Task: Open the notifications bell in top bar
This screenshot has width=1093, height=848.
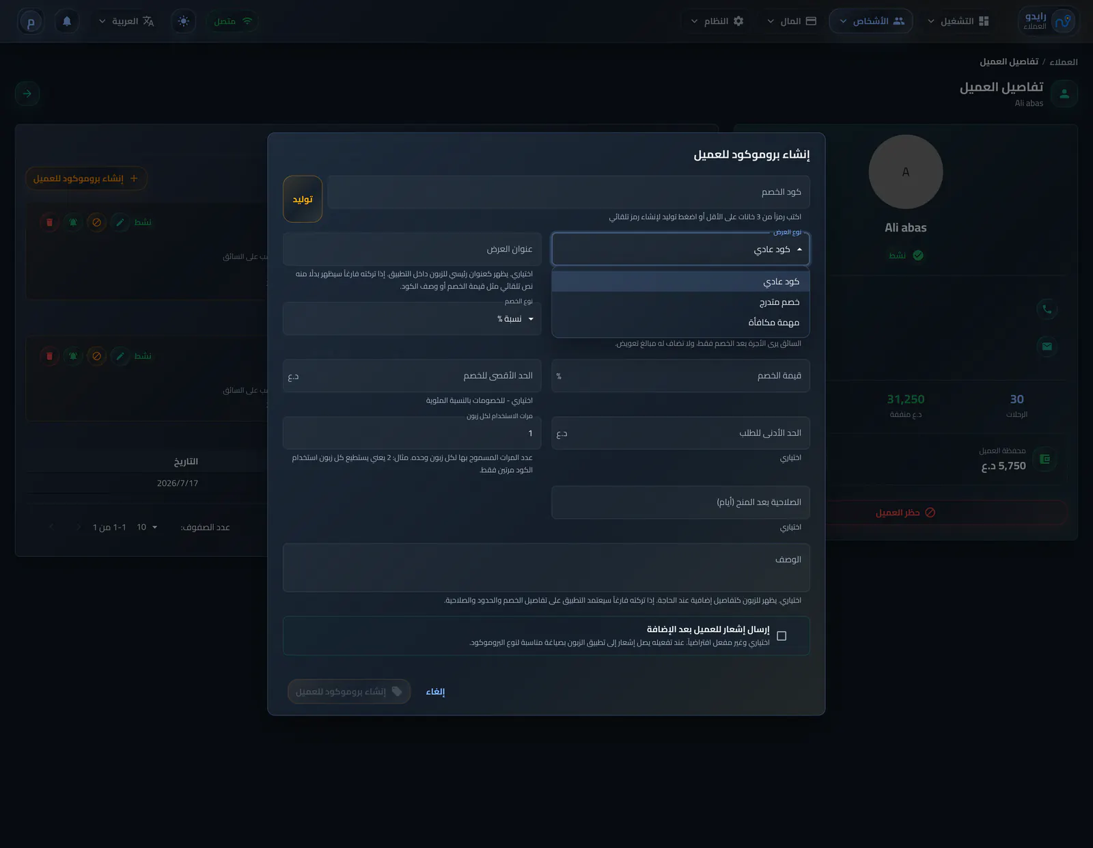Action: point(67,21)
